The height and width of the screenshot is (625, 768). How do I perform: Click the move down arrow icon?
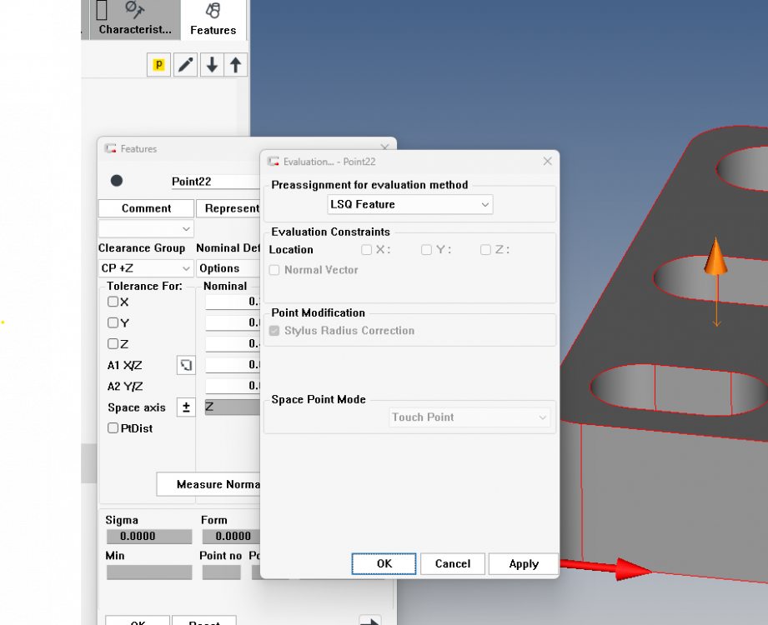(x=212, y=65)
